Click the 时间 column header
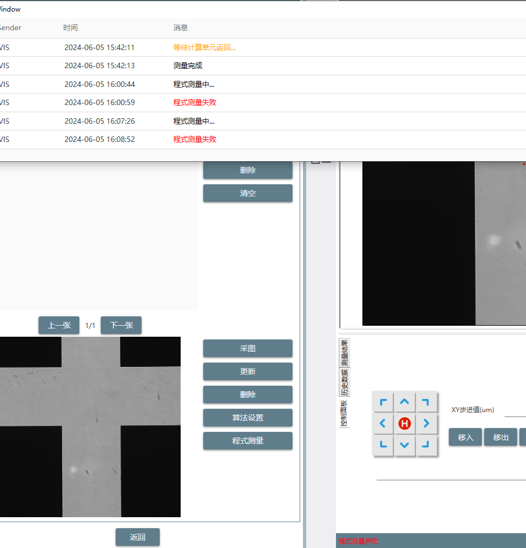The width and height of the screenshot is (526, 548). (x=71, y=28)
